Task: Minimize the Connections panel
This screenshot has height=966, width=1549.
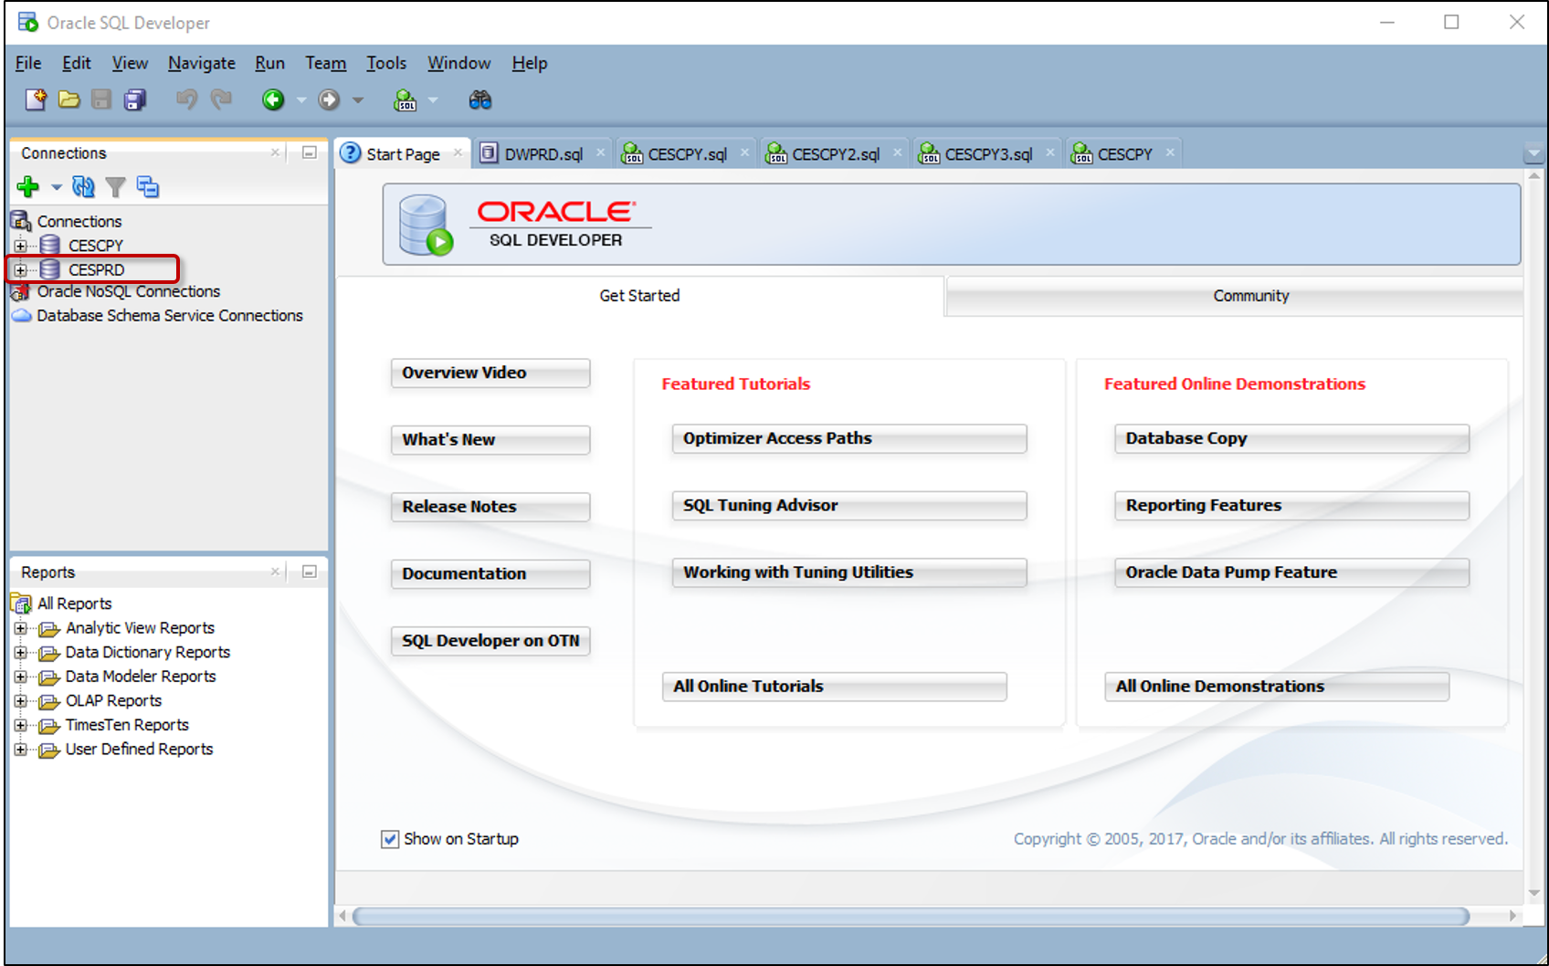Action: 310,152
